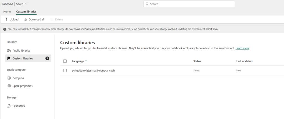Viewport: 284px width, 119px height.
Task: Click the Compute gear icon
Action: (x=9, y=78)
